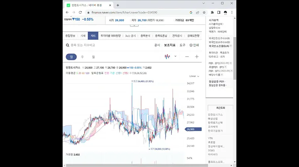Click the 최고 34,450 high marker label
299x167 pixels.
point(143,81)
